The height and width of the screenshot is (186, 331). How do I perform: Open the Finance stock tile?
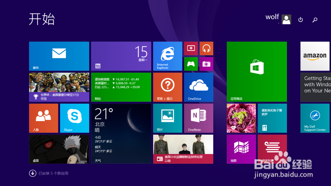pos(121,87)
